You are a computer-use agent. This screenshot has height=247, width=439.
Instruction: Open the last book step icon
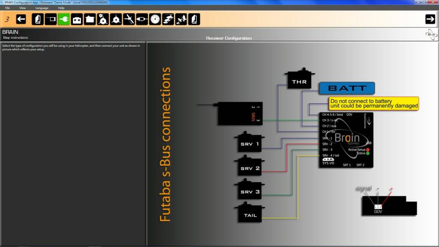pyautogui.click(x=194, y=19)
